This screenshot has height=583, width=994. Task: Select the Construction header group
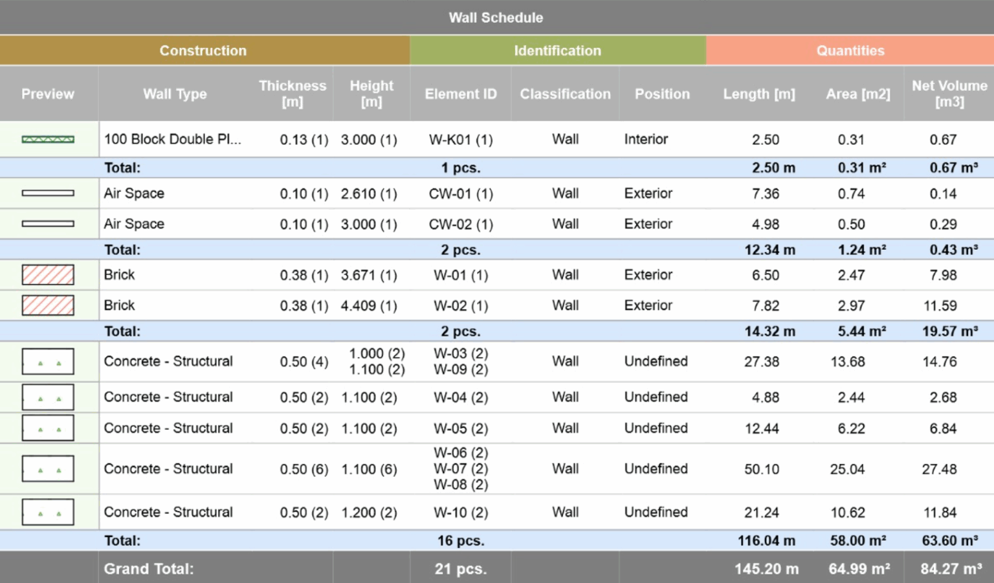click(204, 50)
